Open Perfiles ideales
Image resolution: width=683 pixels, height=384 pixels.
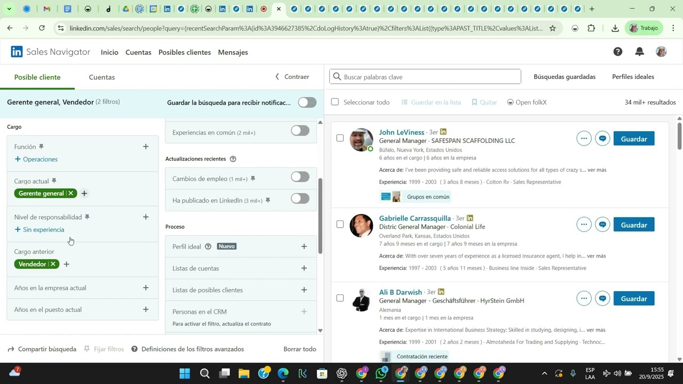[x=633, y=77]
